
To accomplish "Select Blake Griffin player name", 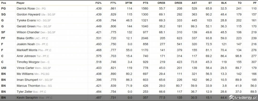I will coord(25,38).
